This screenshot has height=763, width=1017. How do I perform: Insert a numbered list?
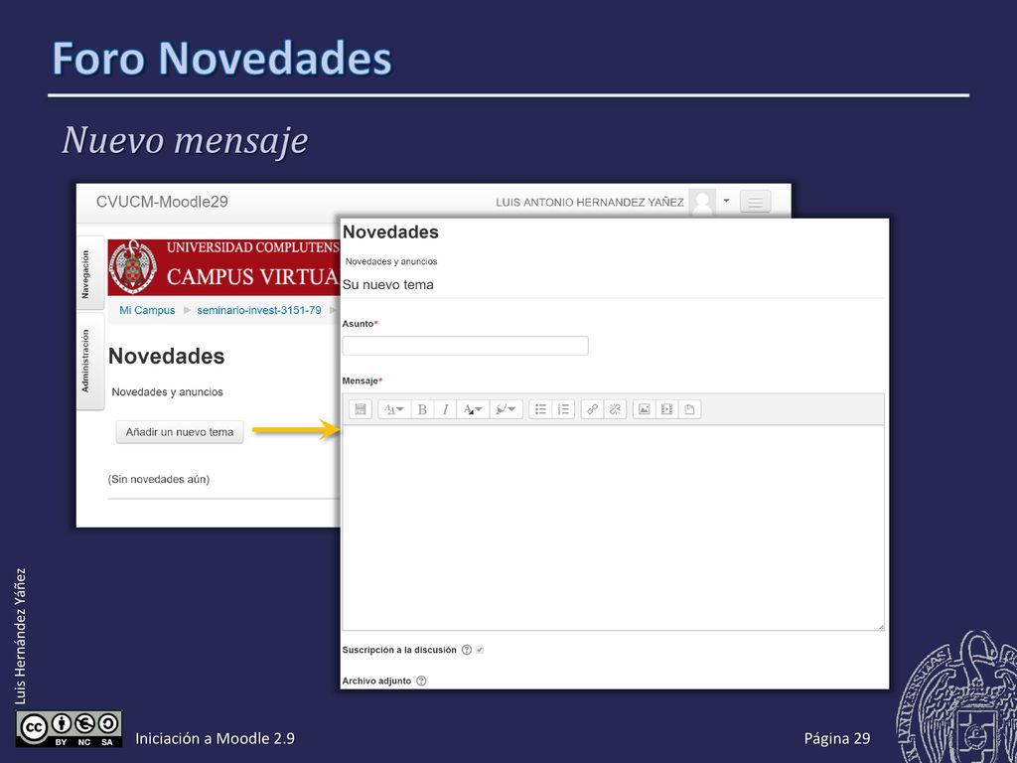click(564, 409)
